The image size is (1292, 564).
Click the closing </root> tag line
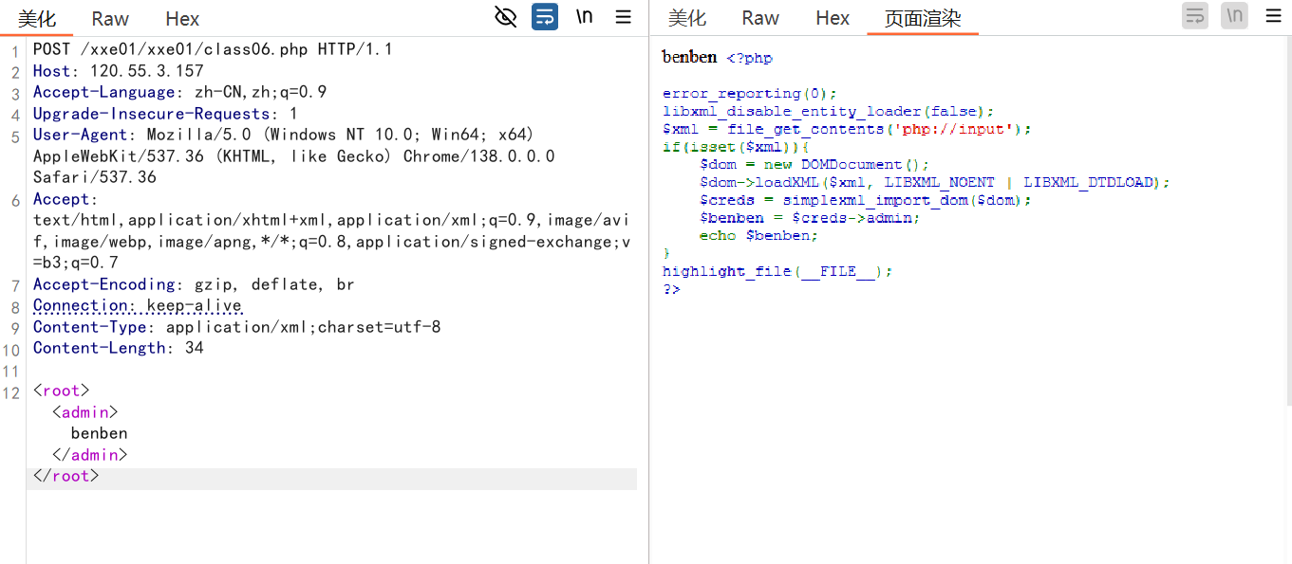click(x=66, y=476)
